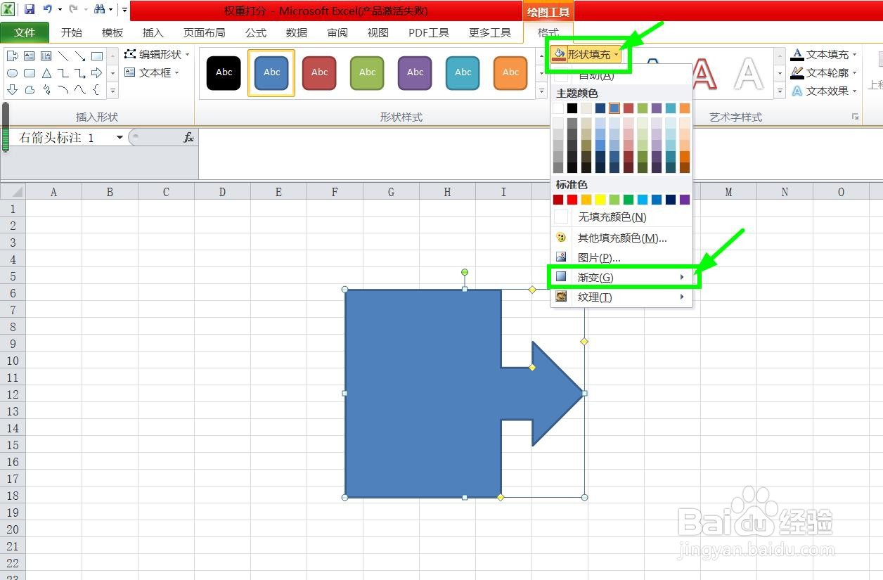The height and width of the screenshot is (580, 883).
Task: Click the Name Box input field
Action: (x=65, y=138)
